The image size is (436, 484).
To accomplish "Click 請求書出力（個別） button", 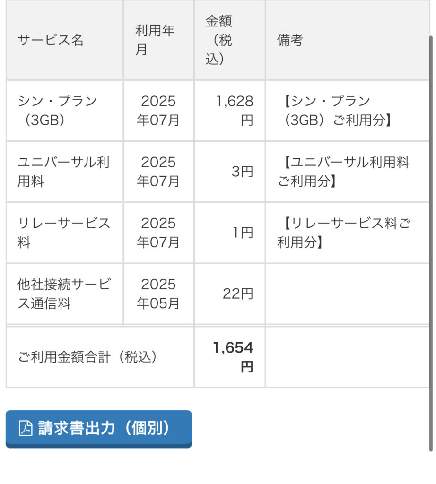I will [99, 429].
